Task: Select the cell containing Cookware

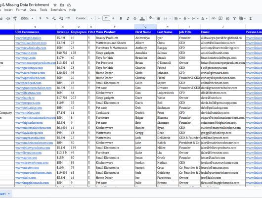Action: click(x=115, y=113)
